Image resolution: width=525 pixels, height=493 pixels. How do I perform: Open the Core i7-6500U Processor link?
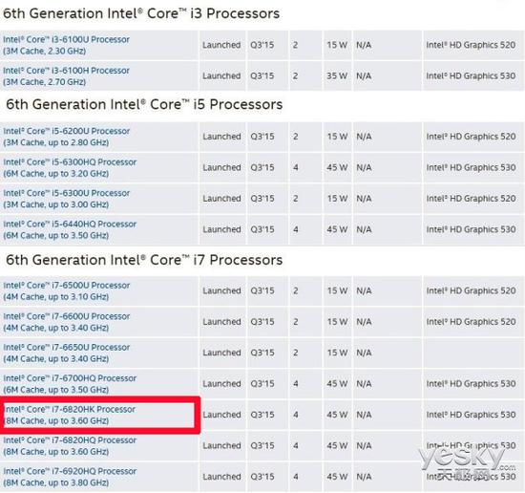pyautogui.click(x=66, y=290)
